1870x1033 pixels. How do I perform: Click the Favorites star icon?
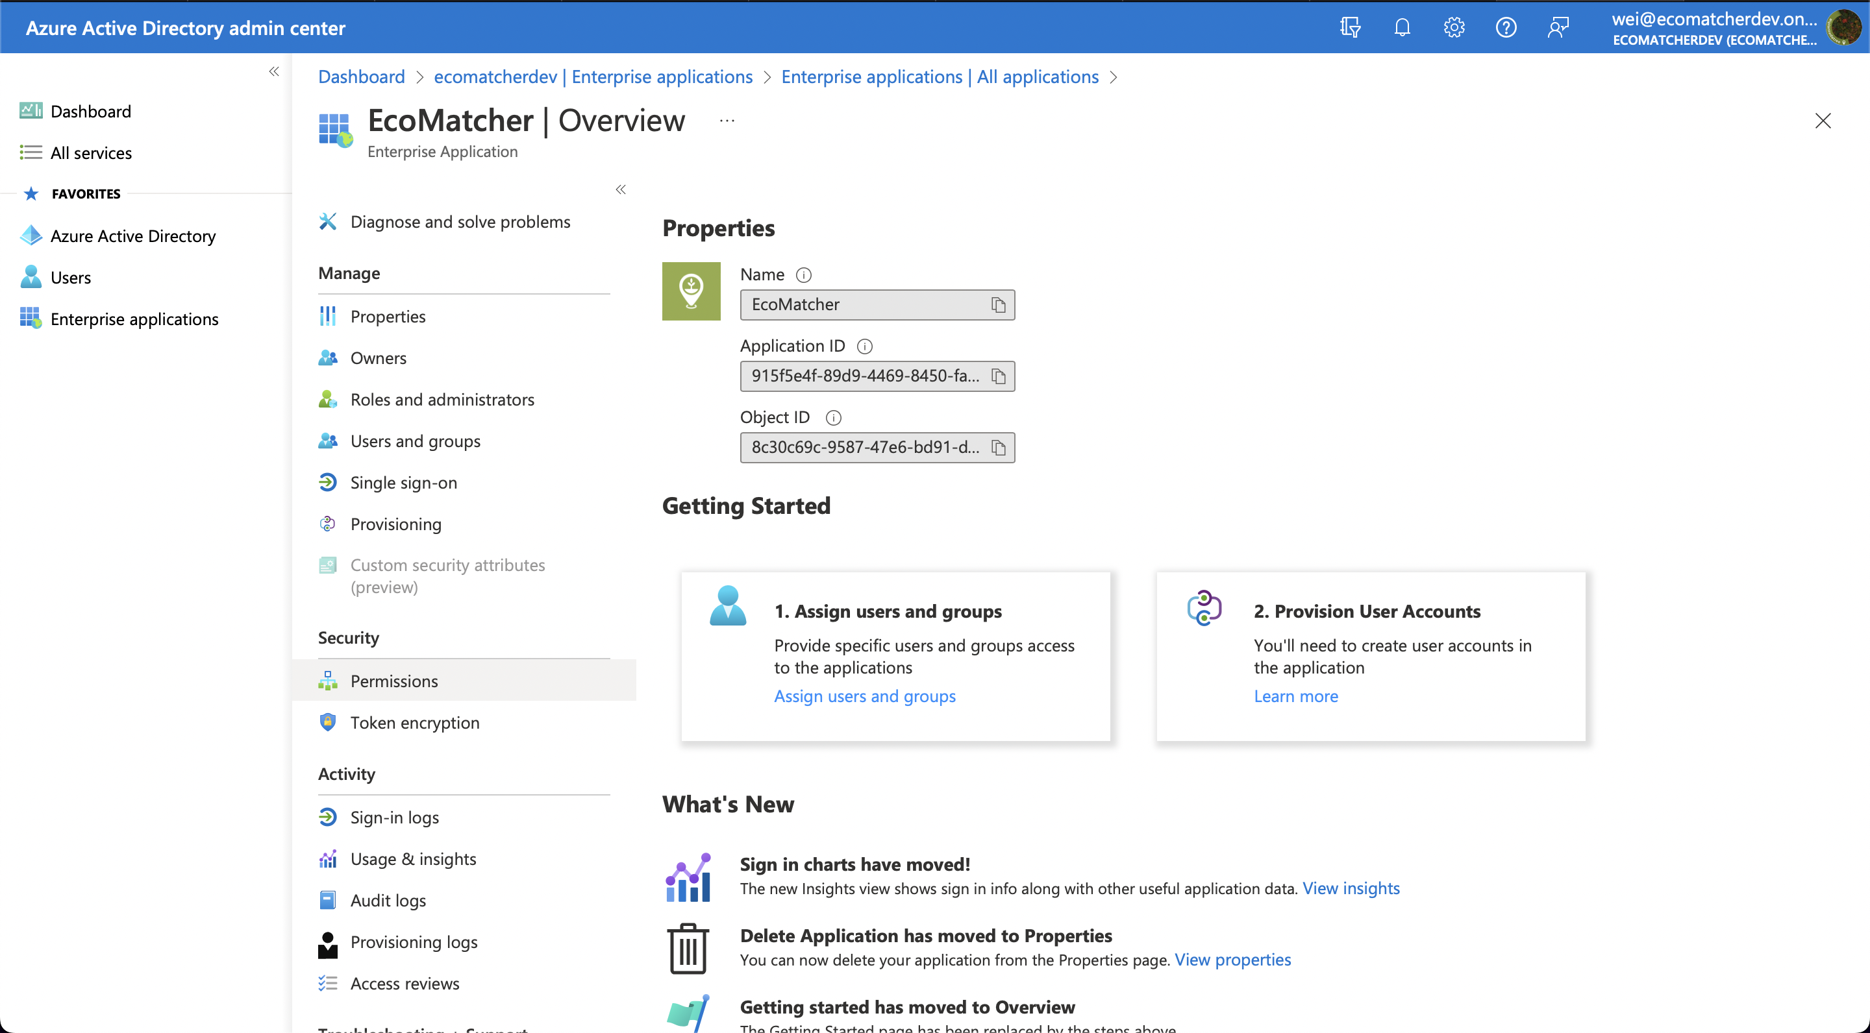[x=31, y=193]
